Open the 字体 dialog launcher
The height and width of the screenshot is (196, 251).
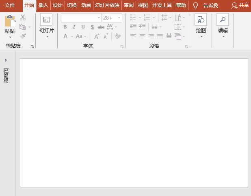[122, 46]
